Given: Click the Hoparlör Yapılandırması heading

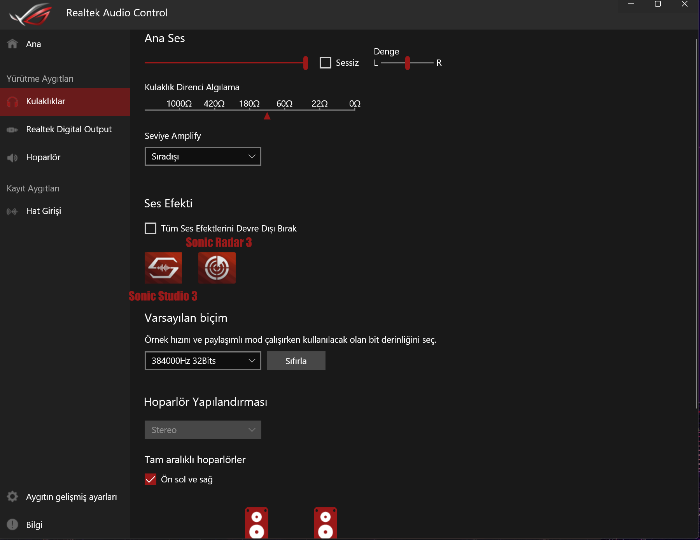Looking at the screenshot, I should [206, 402].
